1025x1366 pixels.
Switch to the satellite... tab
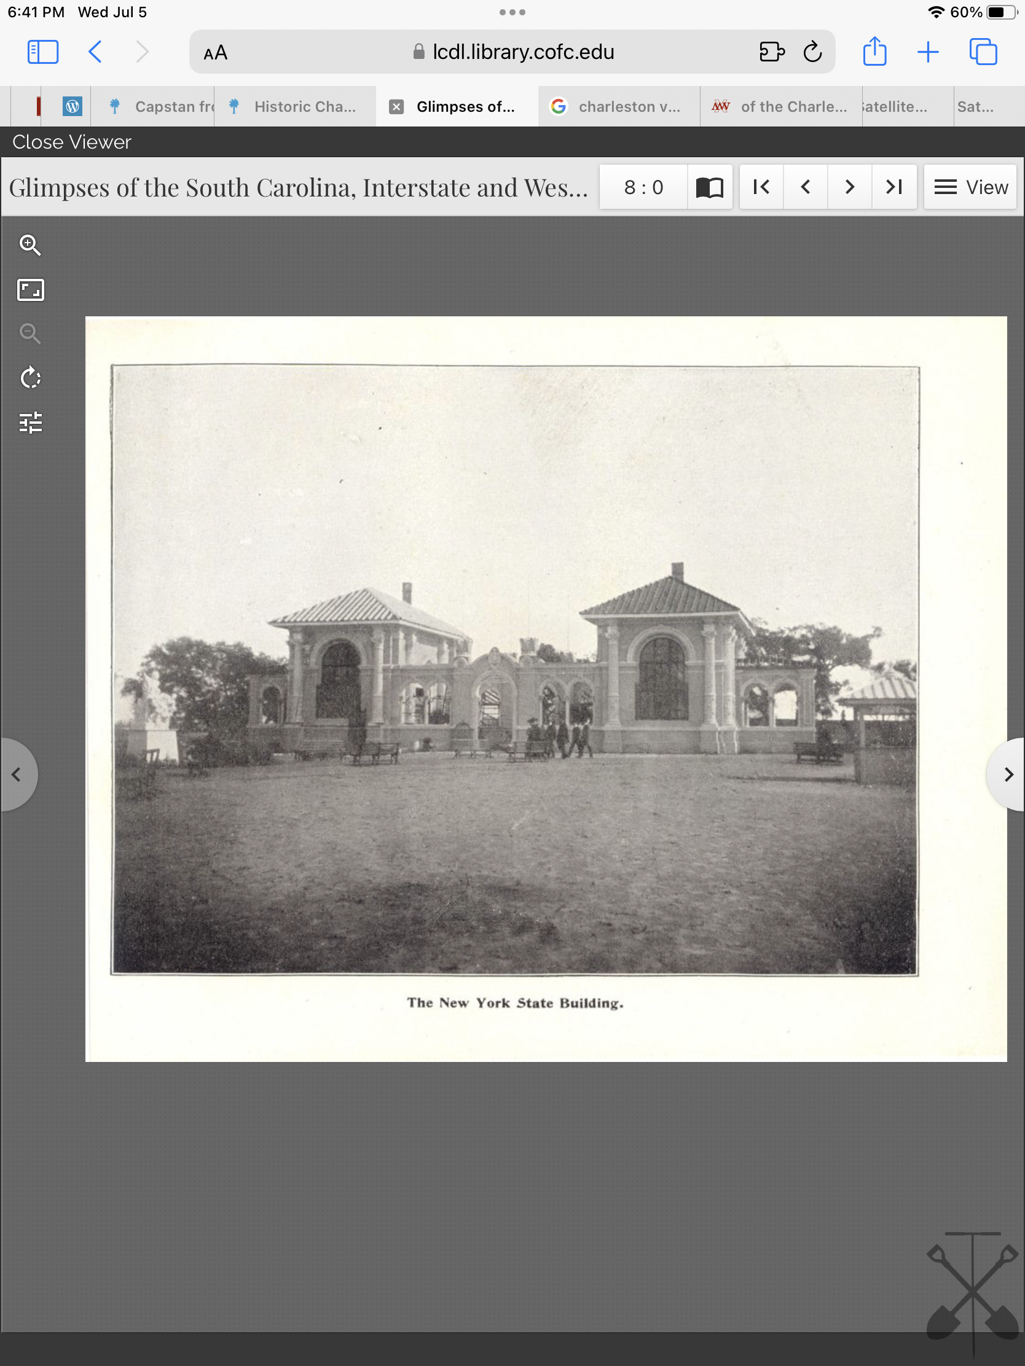[x=908, y=106]
